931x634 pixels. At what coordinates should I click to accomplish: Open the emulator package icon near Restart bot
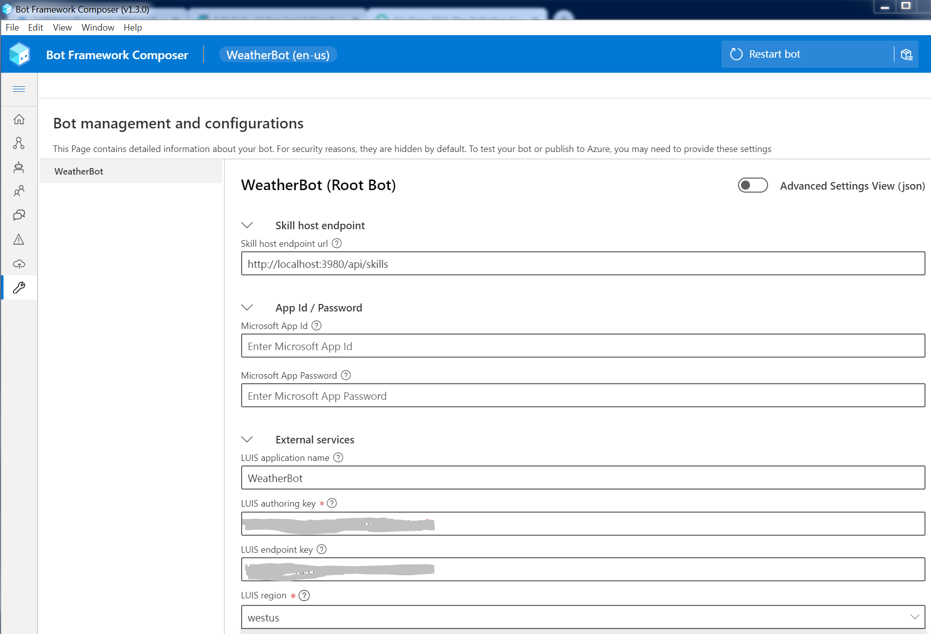907,54
